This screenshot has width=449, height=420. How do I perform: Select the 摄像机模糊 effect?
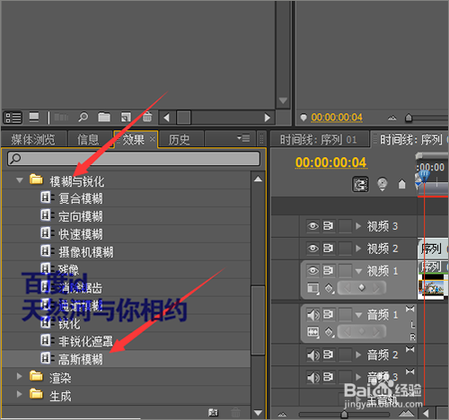[86, 252]
